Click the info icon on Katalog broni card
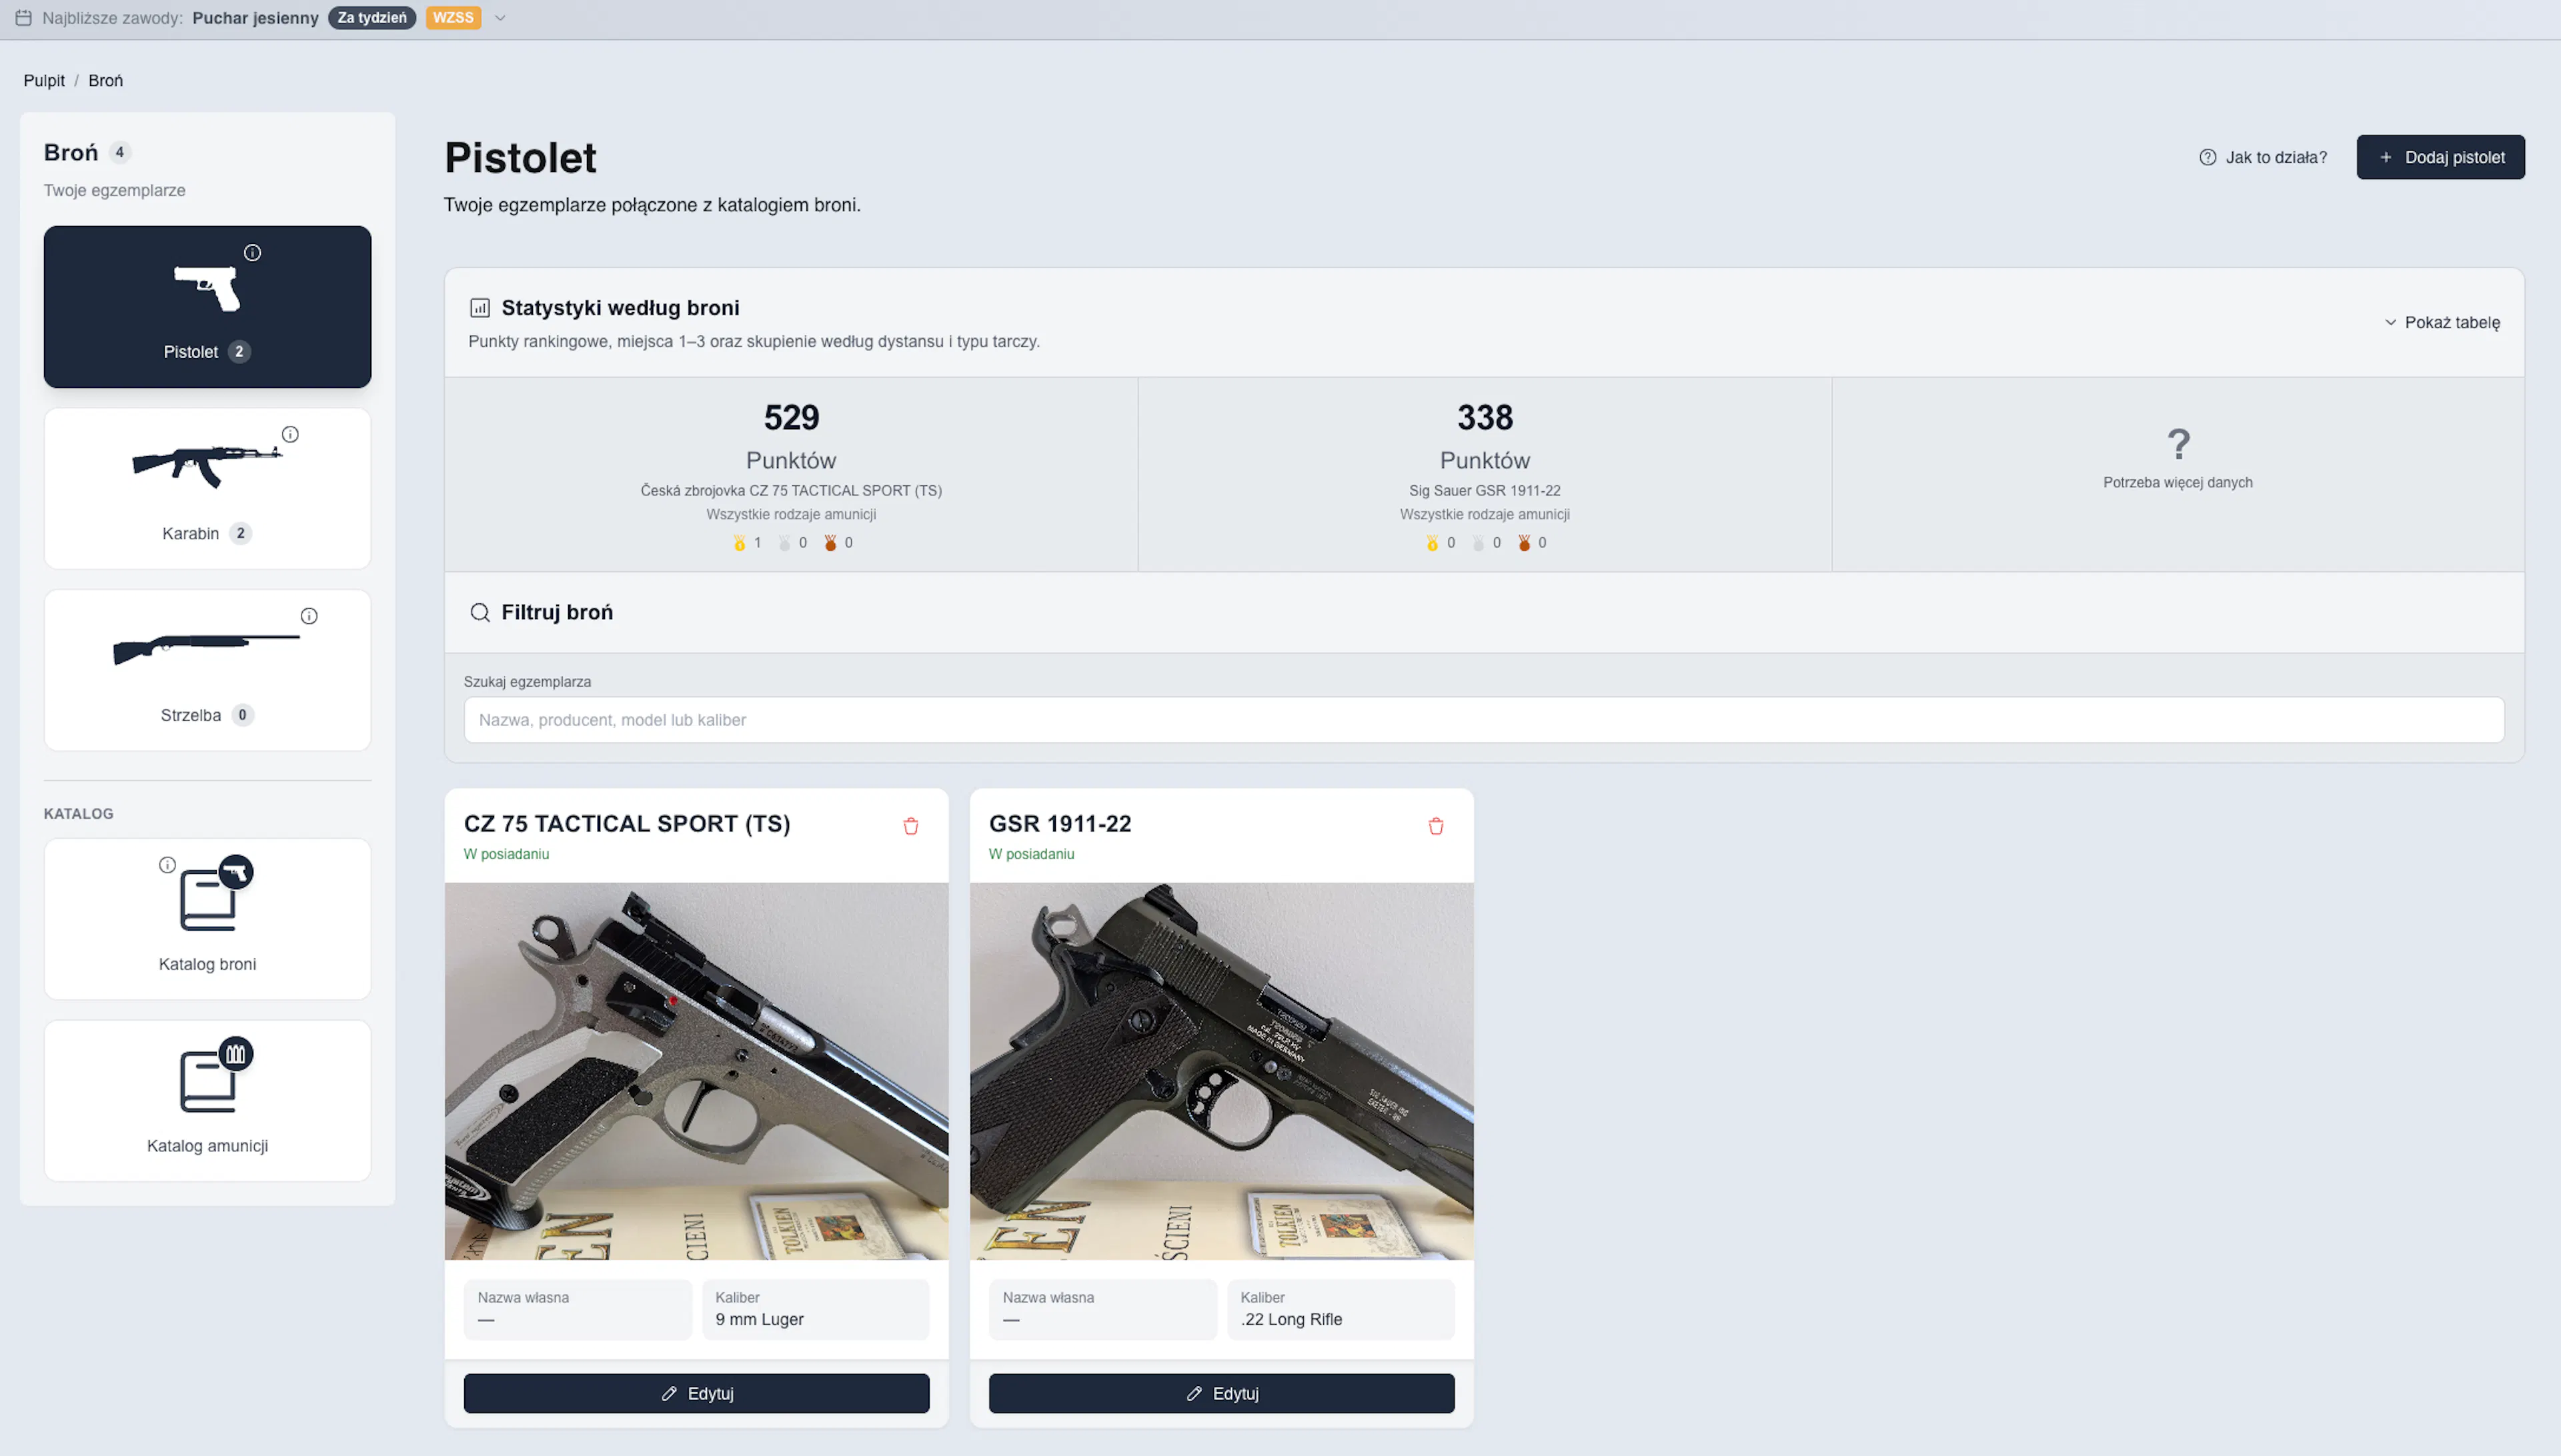 (167, 865)
